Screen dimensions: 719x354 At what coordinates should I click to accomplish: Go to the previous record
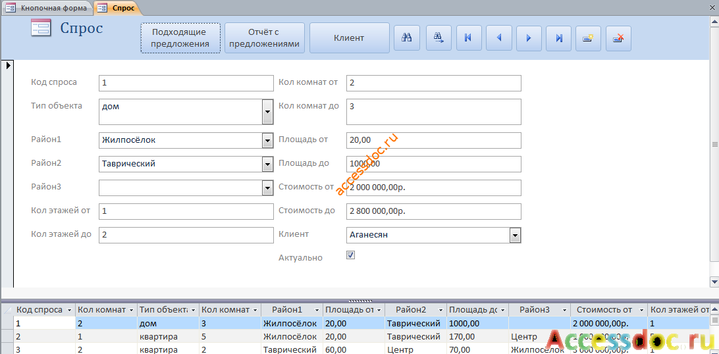pyautogui.click(x=498, y=38)
